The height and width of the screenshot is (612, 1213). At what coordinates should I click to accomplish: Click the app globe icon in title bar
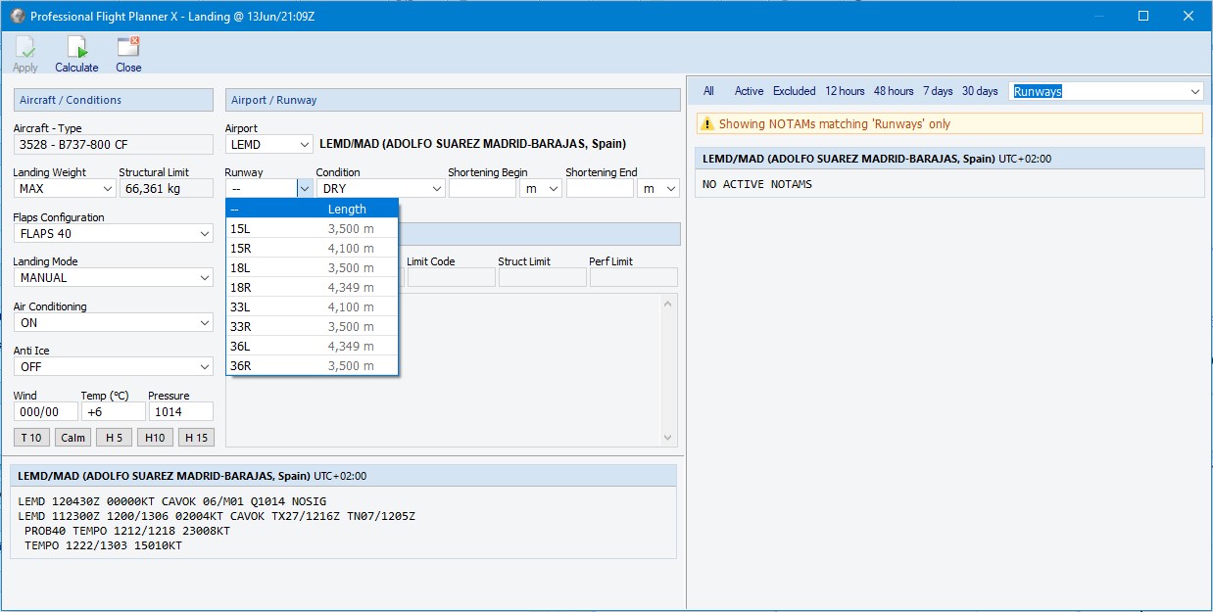pyautogui.click(x=16, y=17)
